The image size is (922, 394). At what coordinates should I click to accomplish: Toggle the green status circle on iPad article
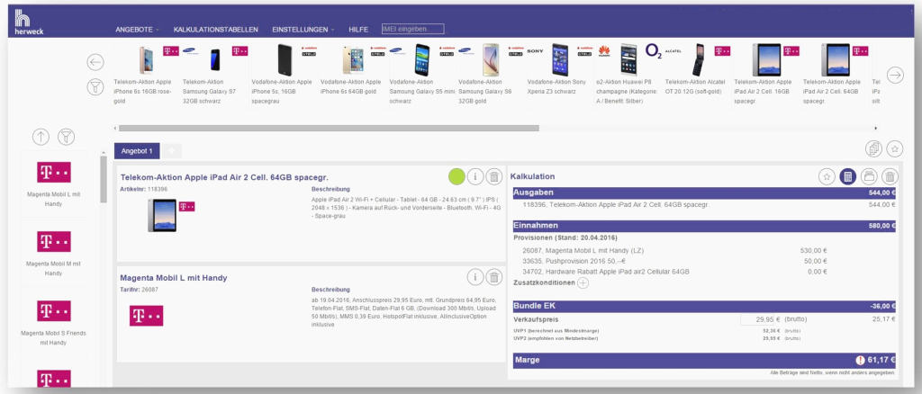pos(456,175)
